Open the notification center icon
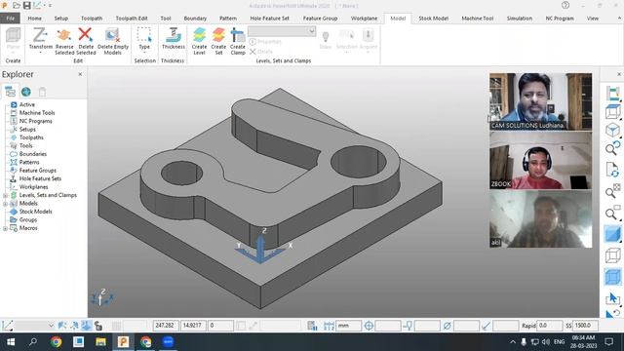624x351 pixels. (x=608, y=342)
